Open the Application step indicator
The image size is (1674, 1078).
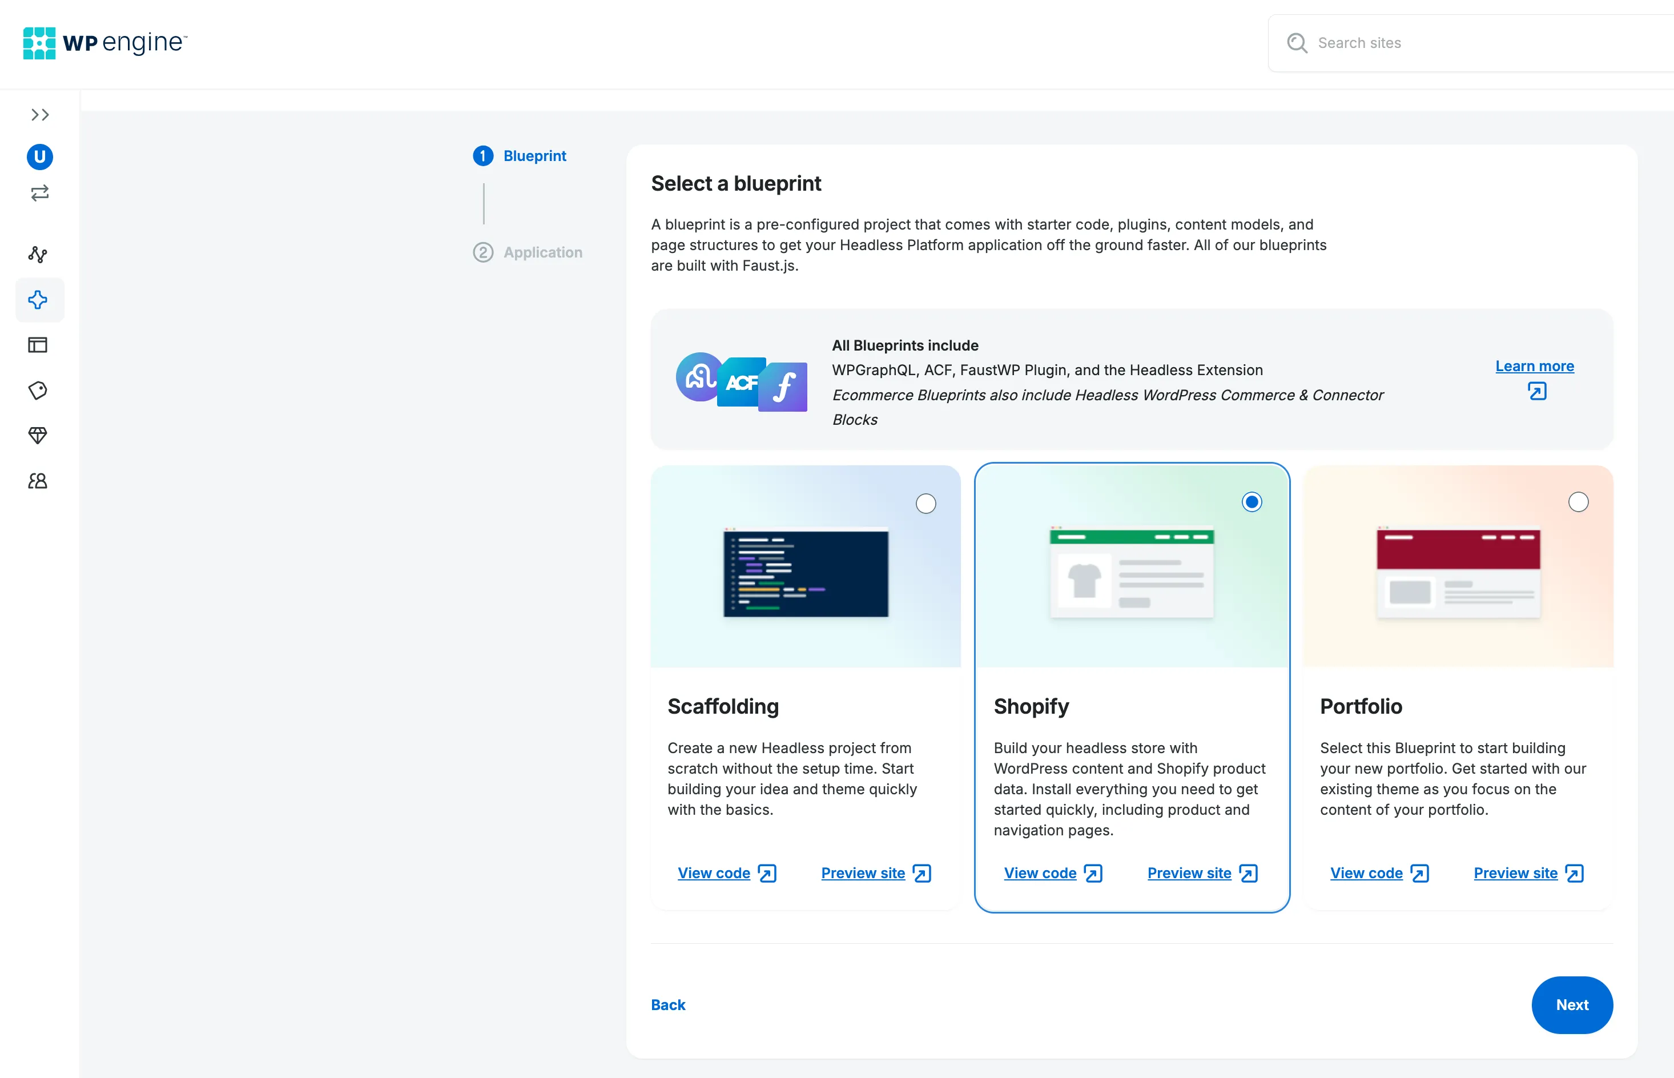point(528,252)
